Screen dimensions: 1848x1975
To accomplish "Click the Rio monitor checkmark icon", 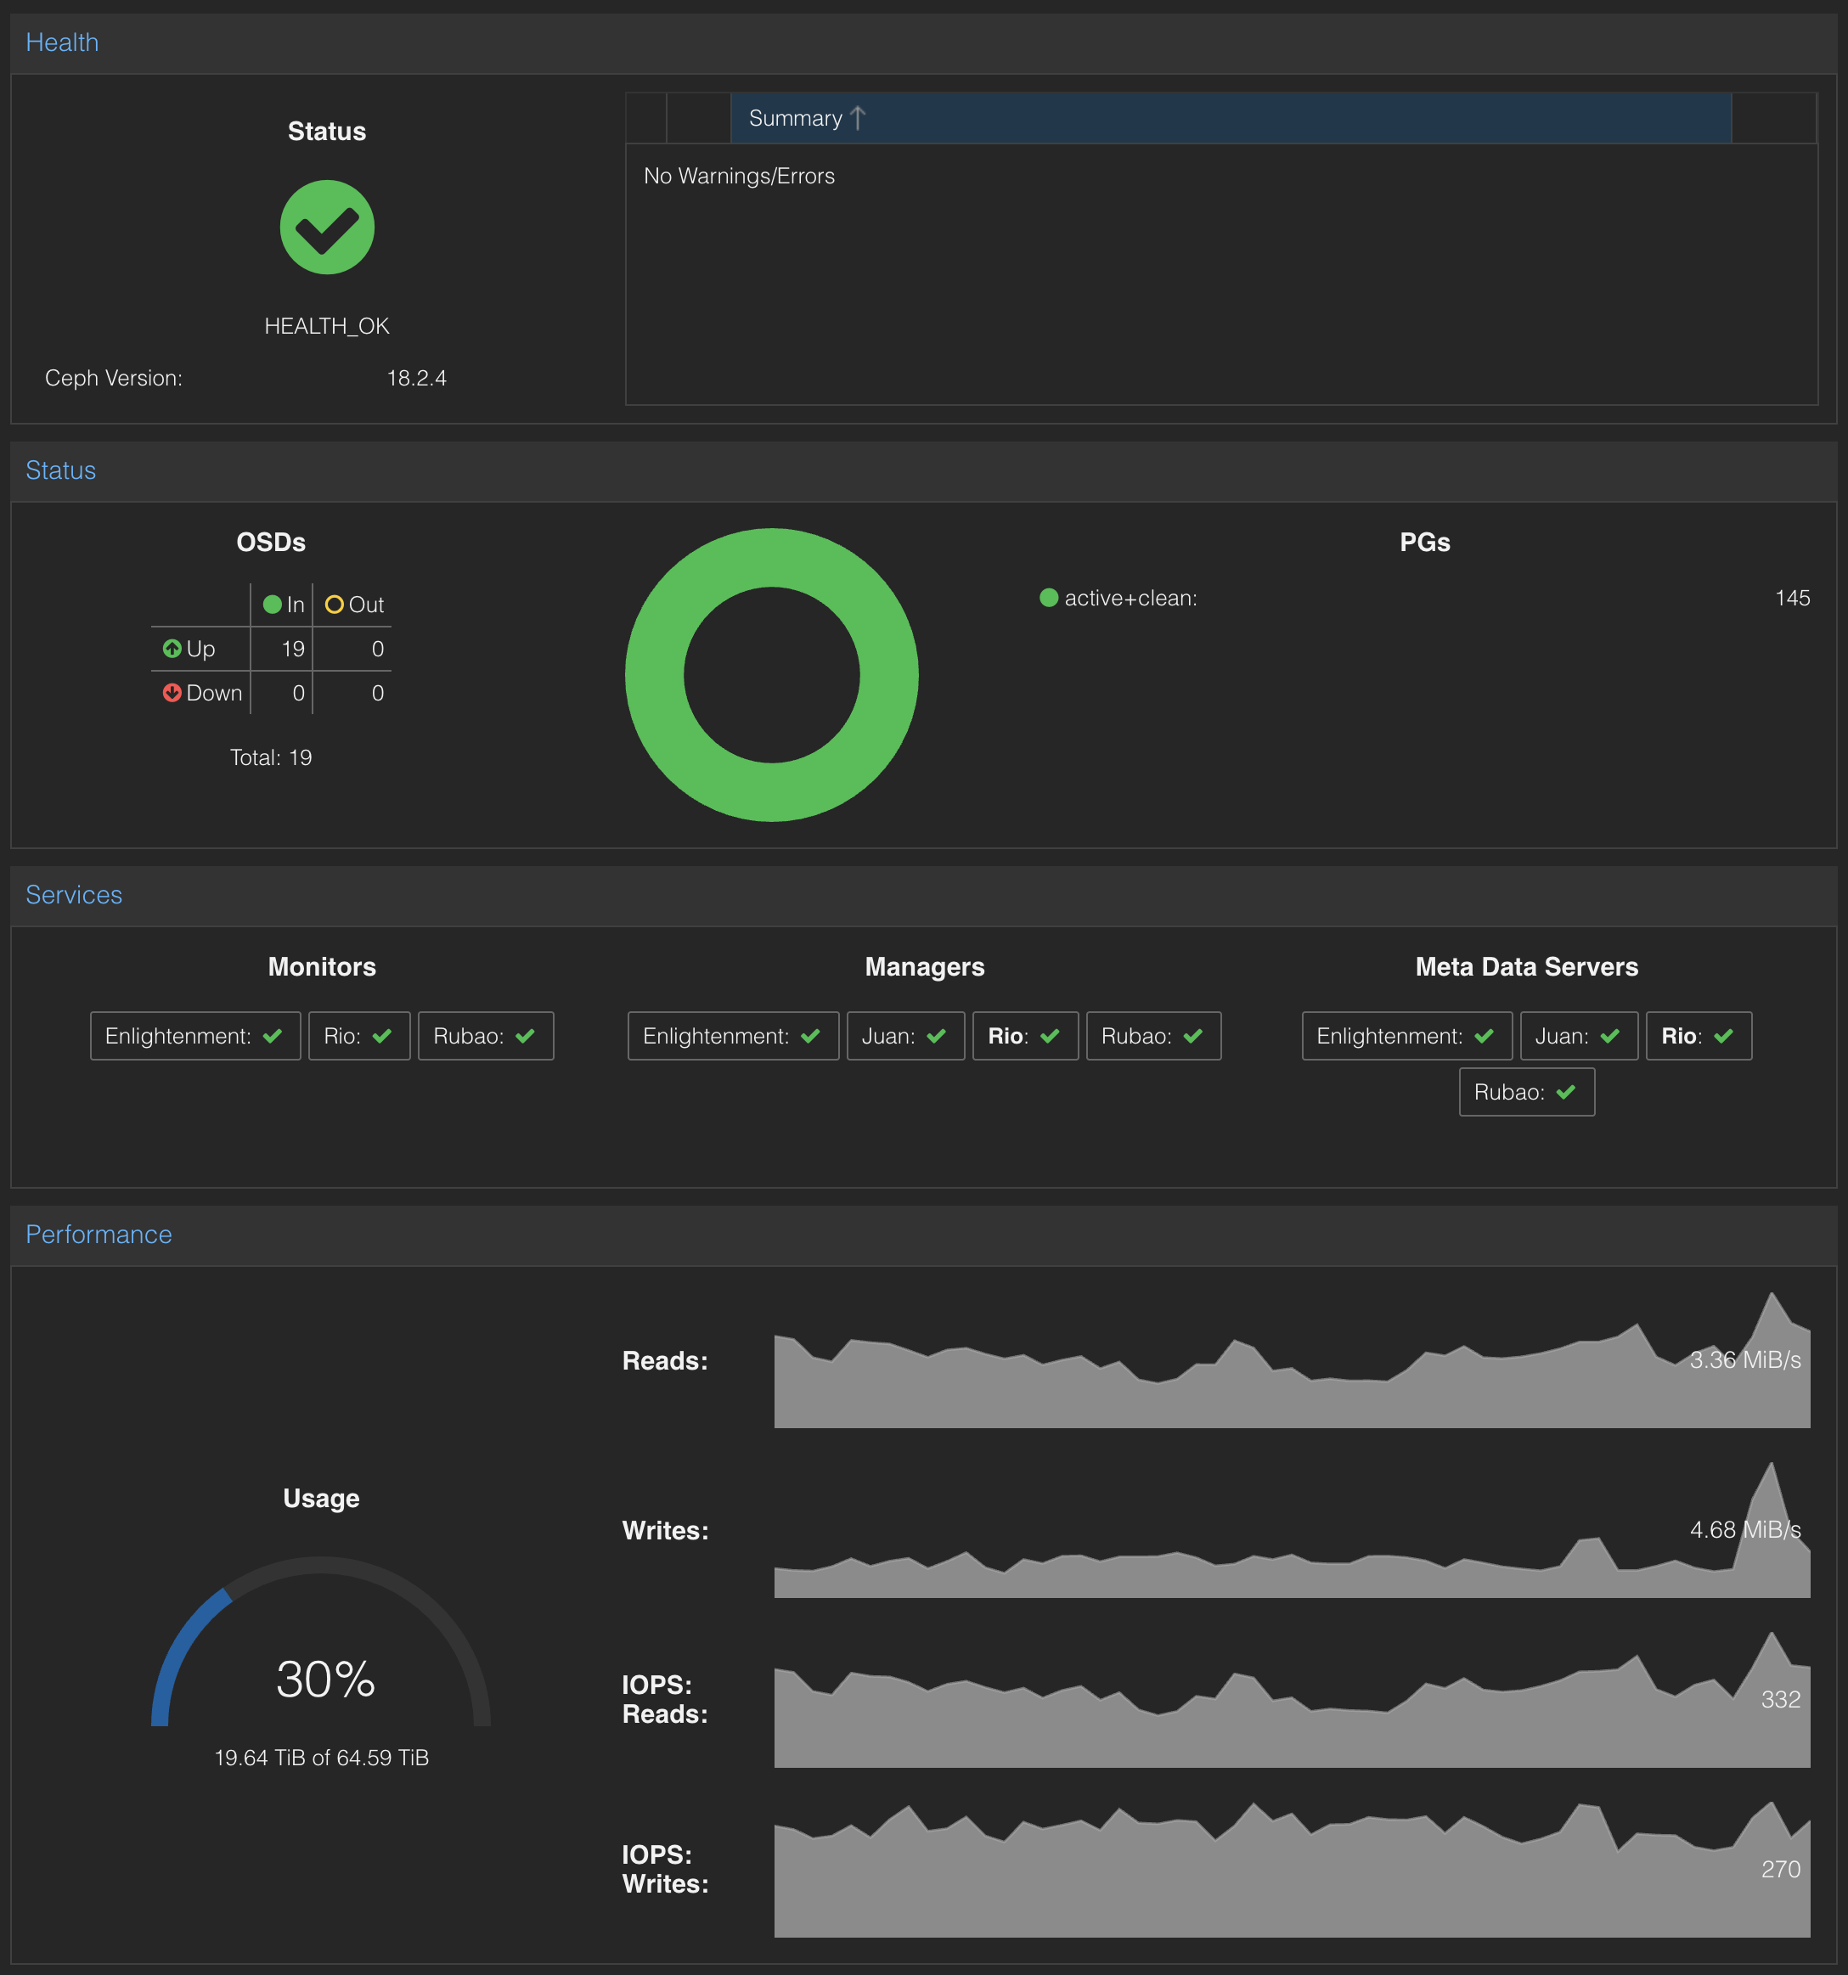I will coord(381,1036).
